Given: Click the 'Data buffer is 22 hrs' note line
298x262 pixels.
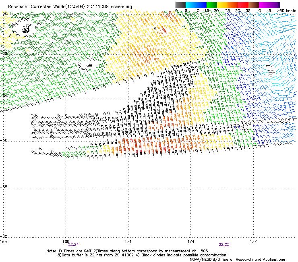Looking at the screenshot, I should click(x=142, y=255).
